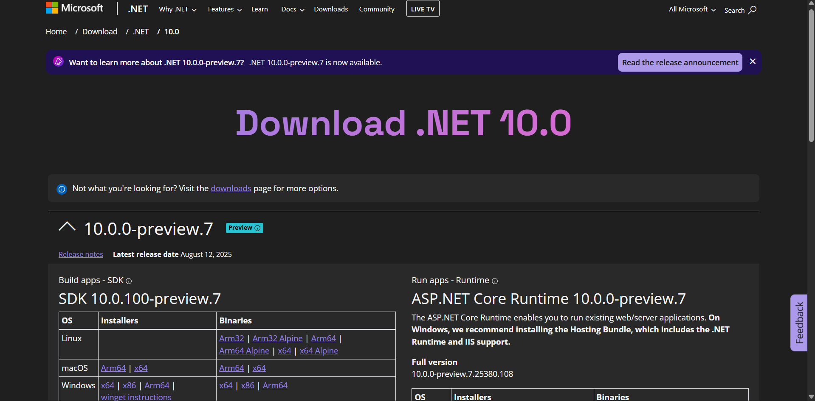Click the SDK 10.0.100-preview.7 heading
The width and height of the screenshot is (815, 401).
point(140,299)
